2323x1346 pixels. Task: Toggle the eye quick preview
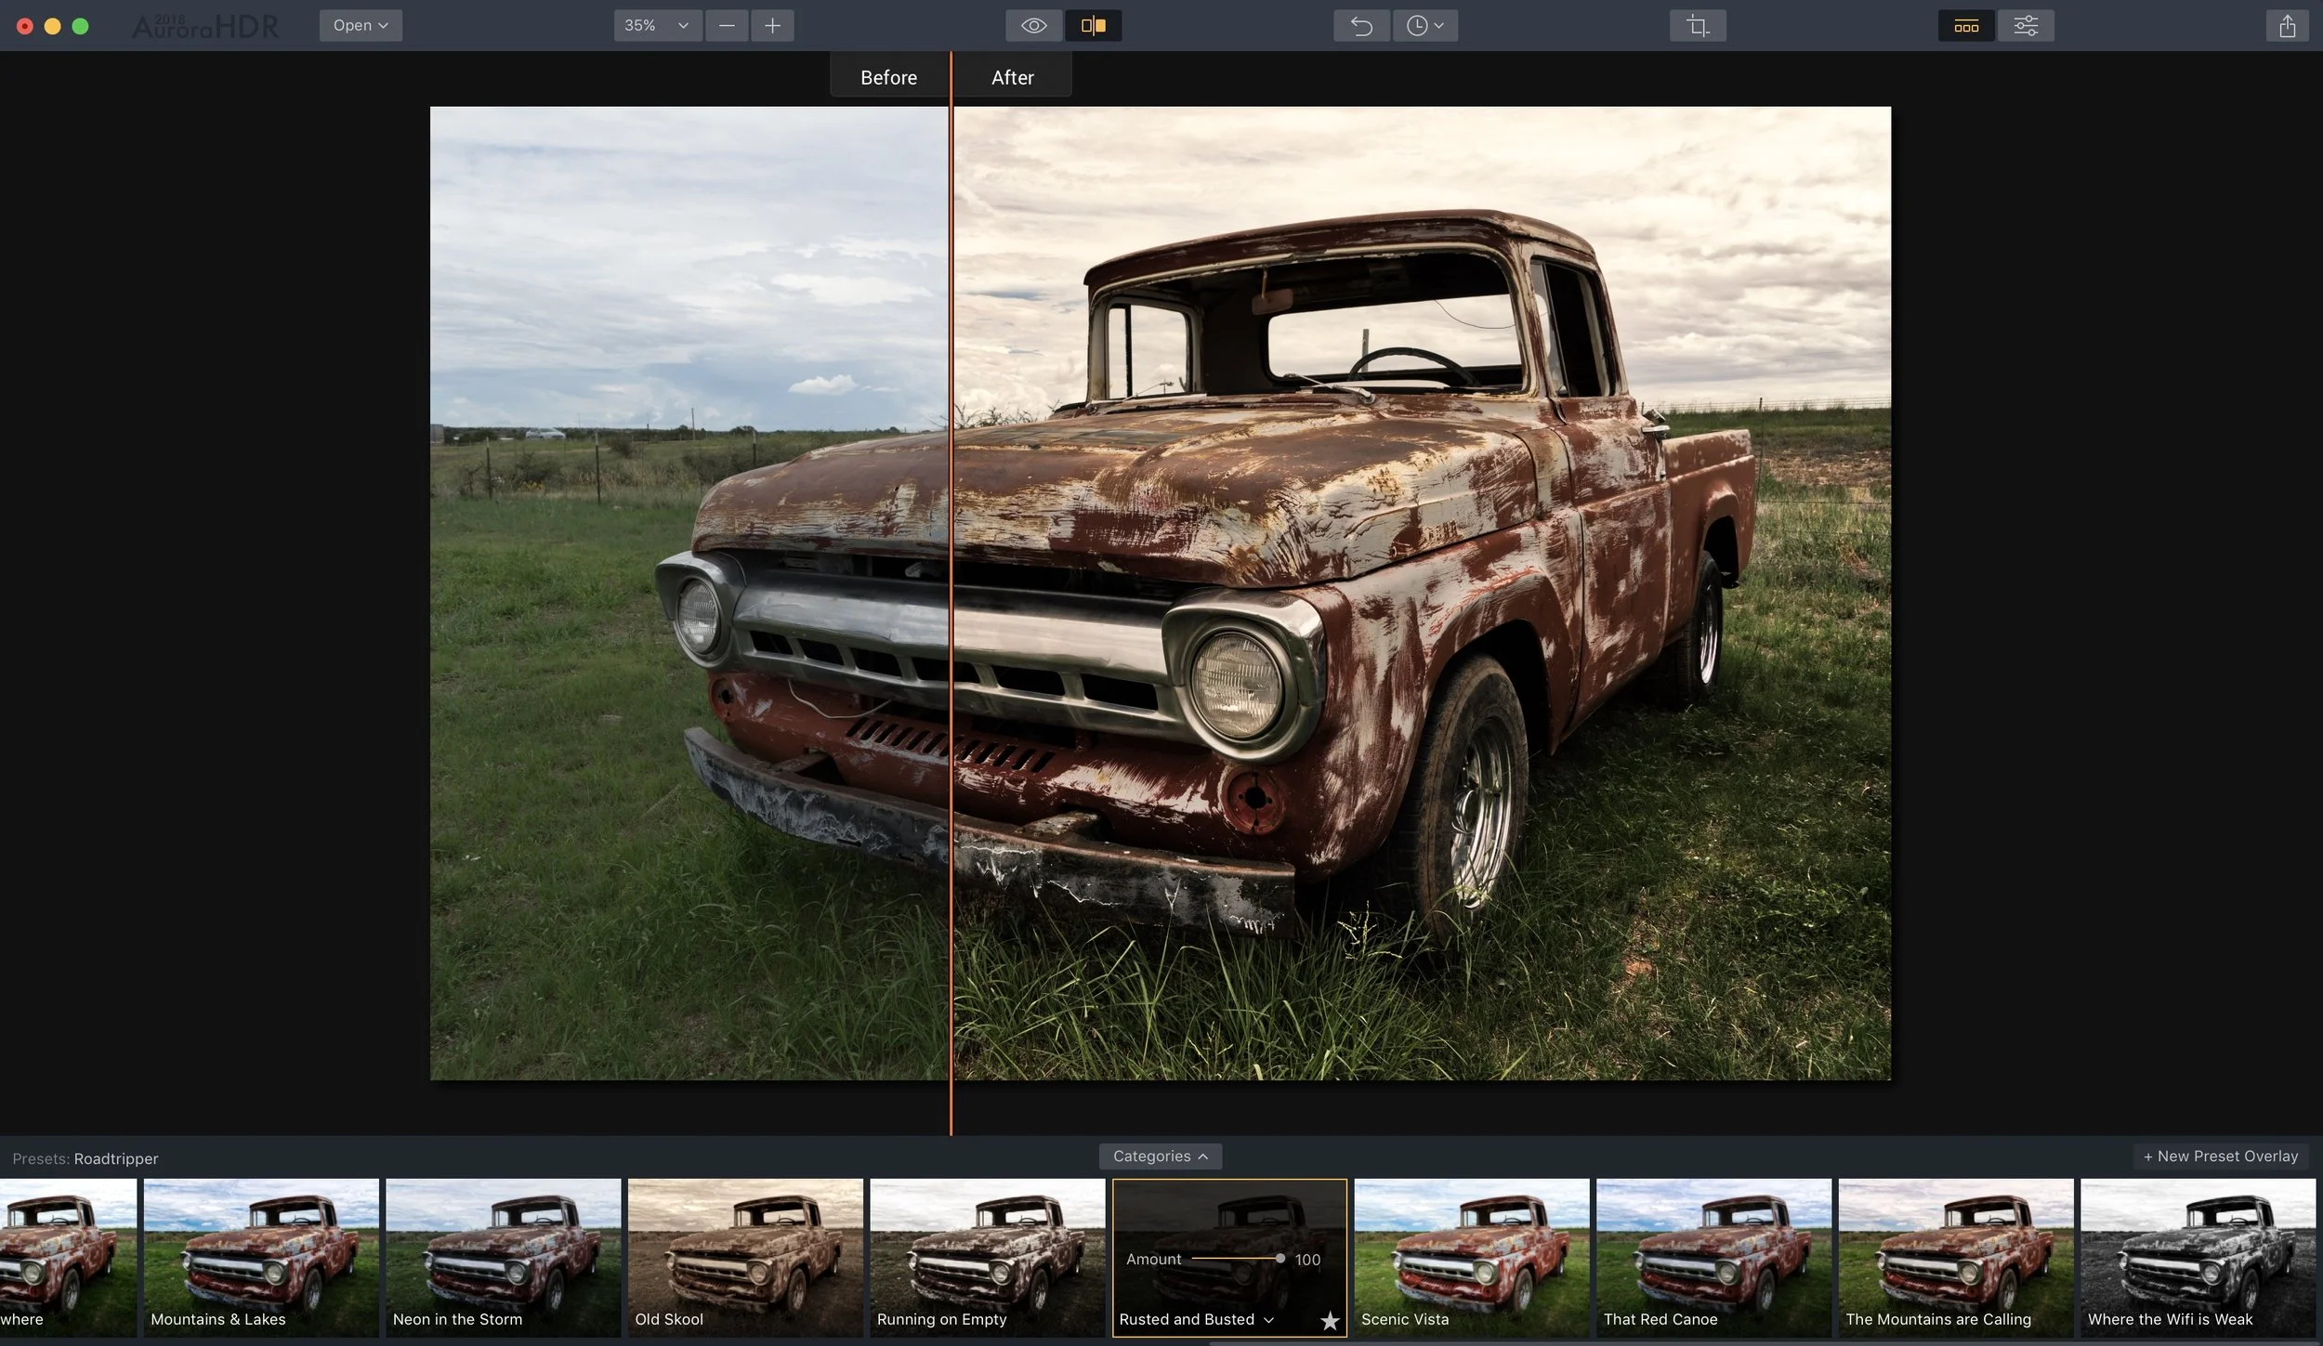(x=1033, y=26)
